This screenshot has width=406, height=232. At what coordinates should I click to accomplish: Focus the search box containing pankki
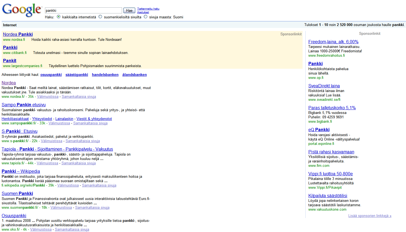83,10
